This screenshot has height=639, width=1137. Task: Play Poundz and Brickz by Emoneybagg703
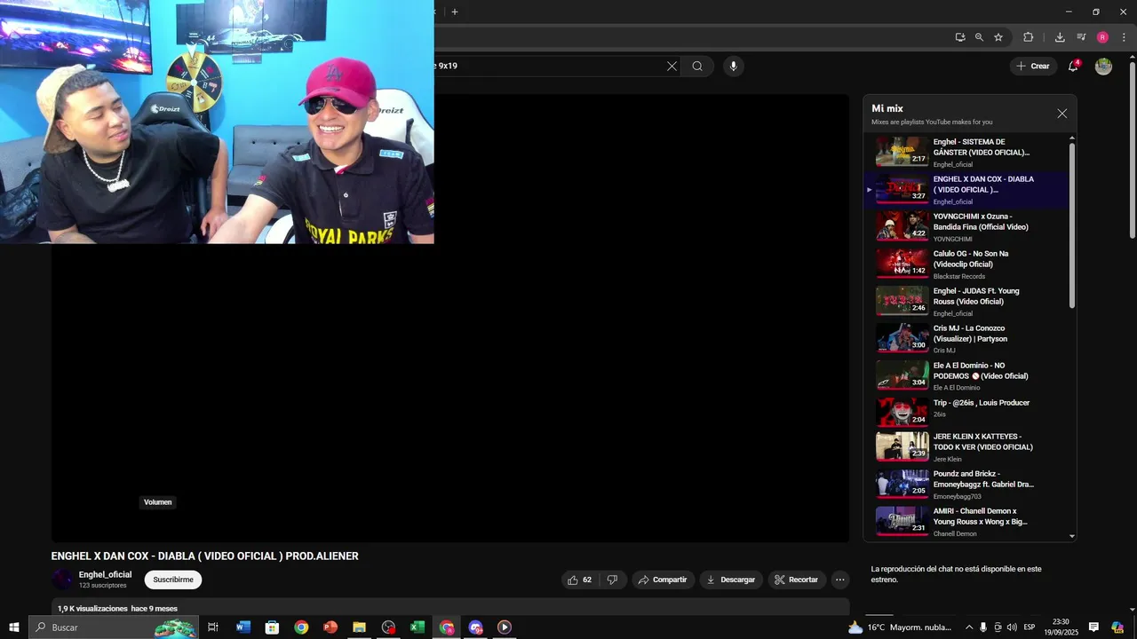[966, 484]
